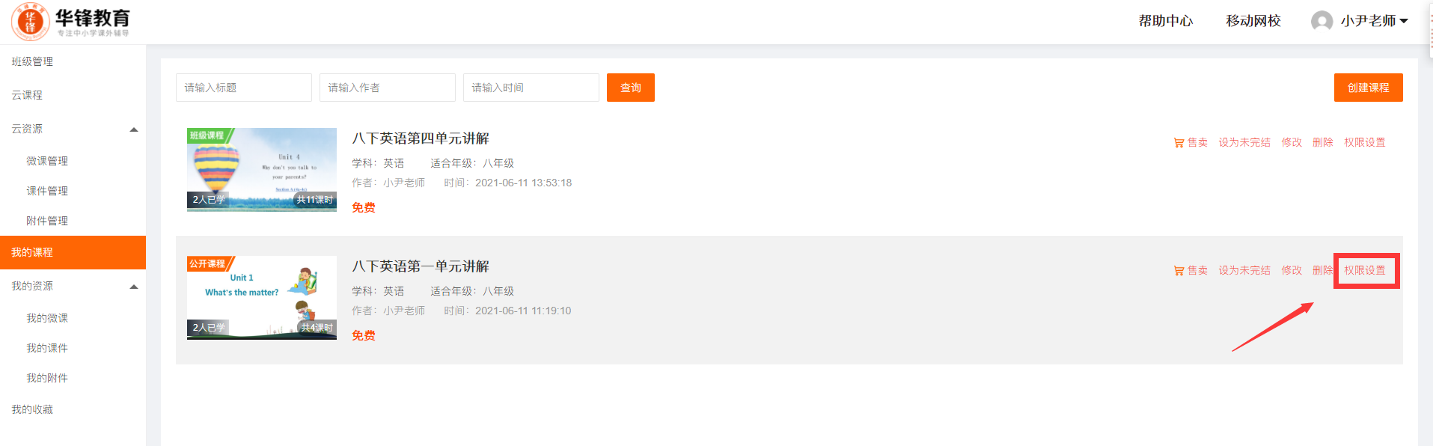This screenshot has height=446, width=1433.
Task: Click 删除 link for 八下英语第四单元讲解
Action: (1323, 142)
